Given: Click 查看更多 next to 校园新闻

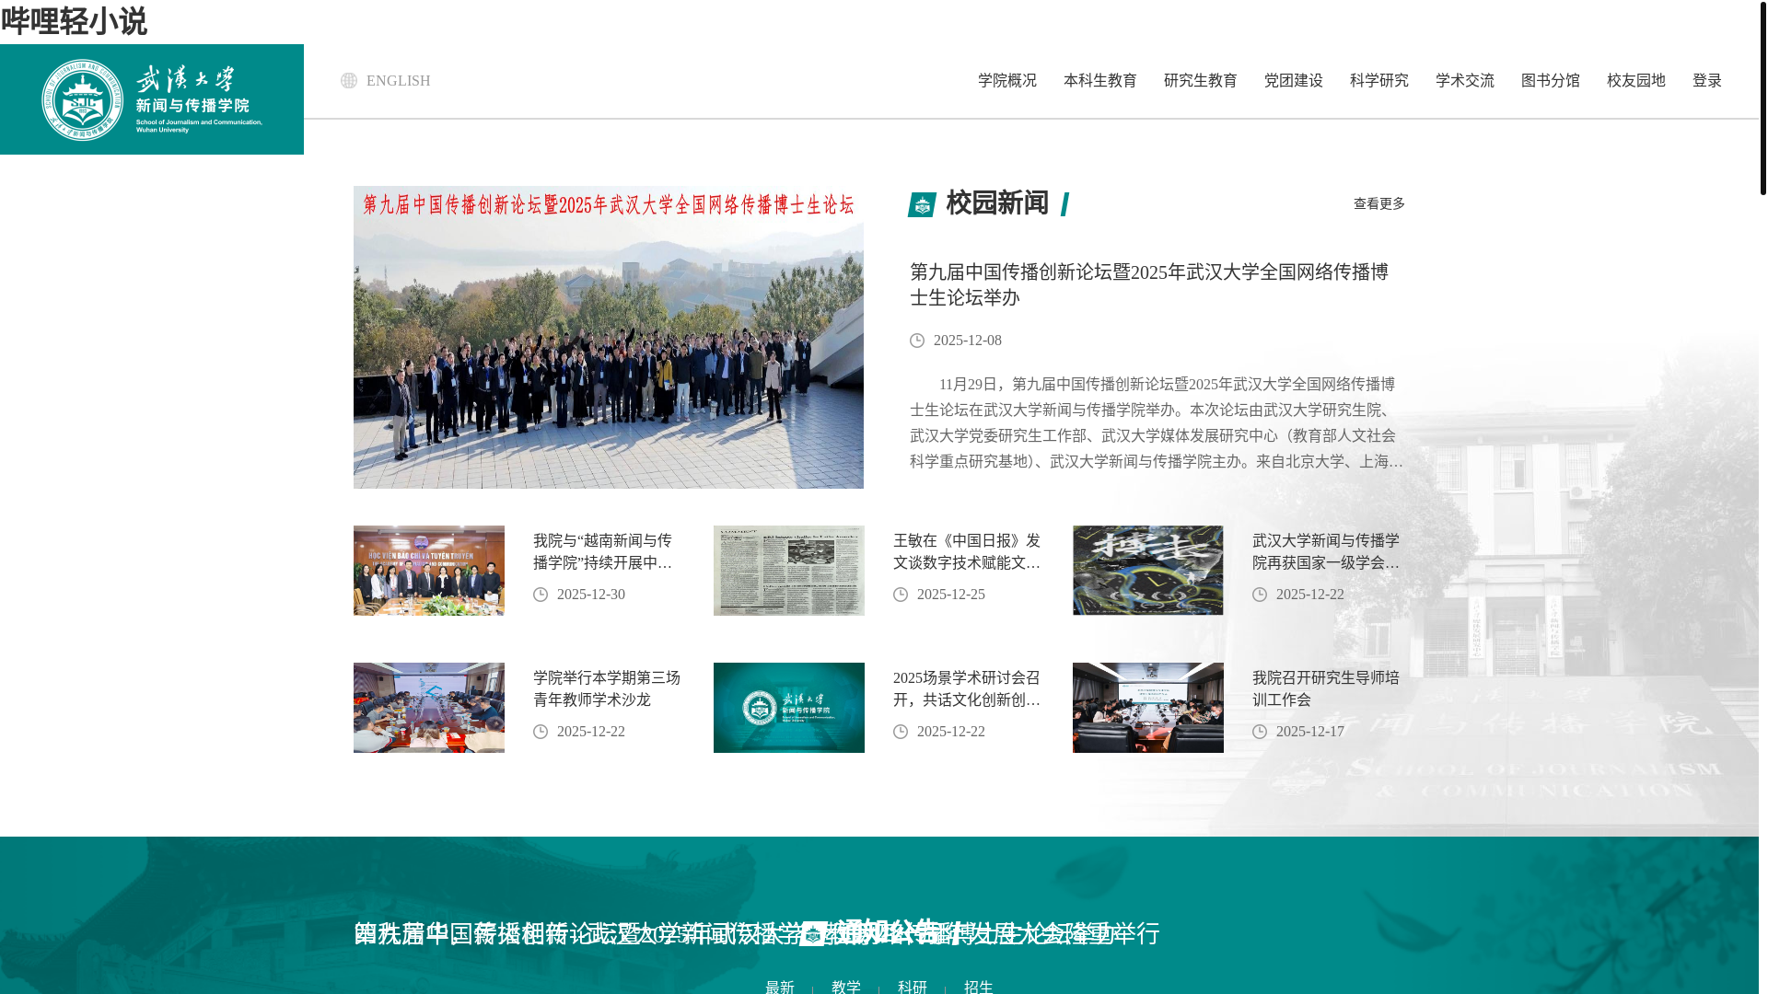Looking at the screenshot, I should click(x=1379, y=203).
